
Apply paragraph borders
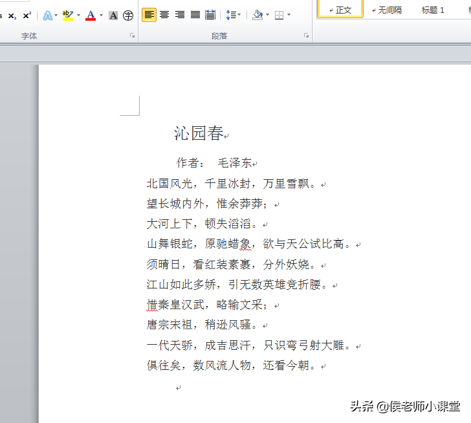tap(279, 15)
